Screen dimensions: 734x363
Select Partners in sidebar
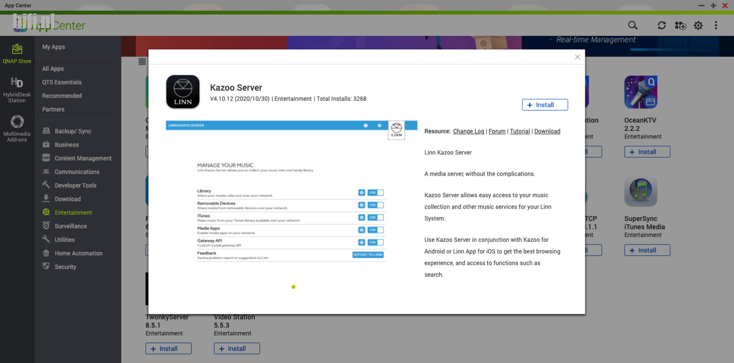point(53,110)
